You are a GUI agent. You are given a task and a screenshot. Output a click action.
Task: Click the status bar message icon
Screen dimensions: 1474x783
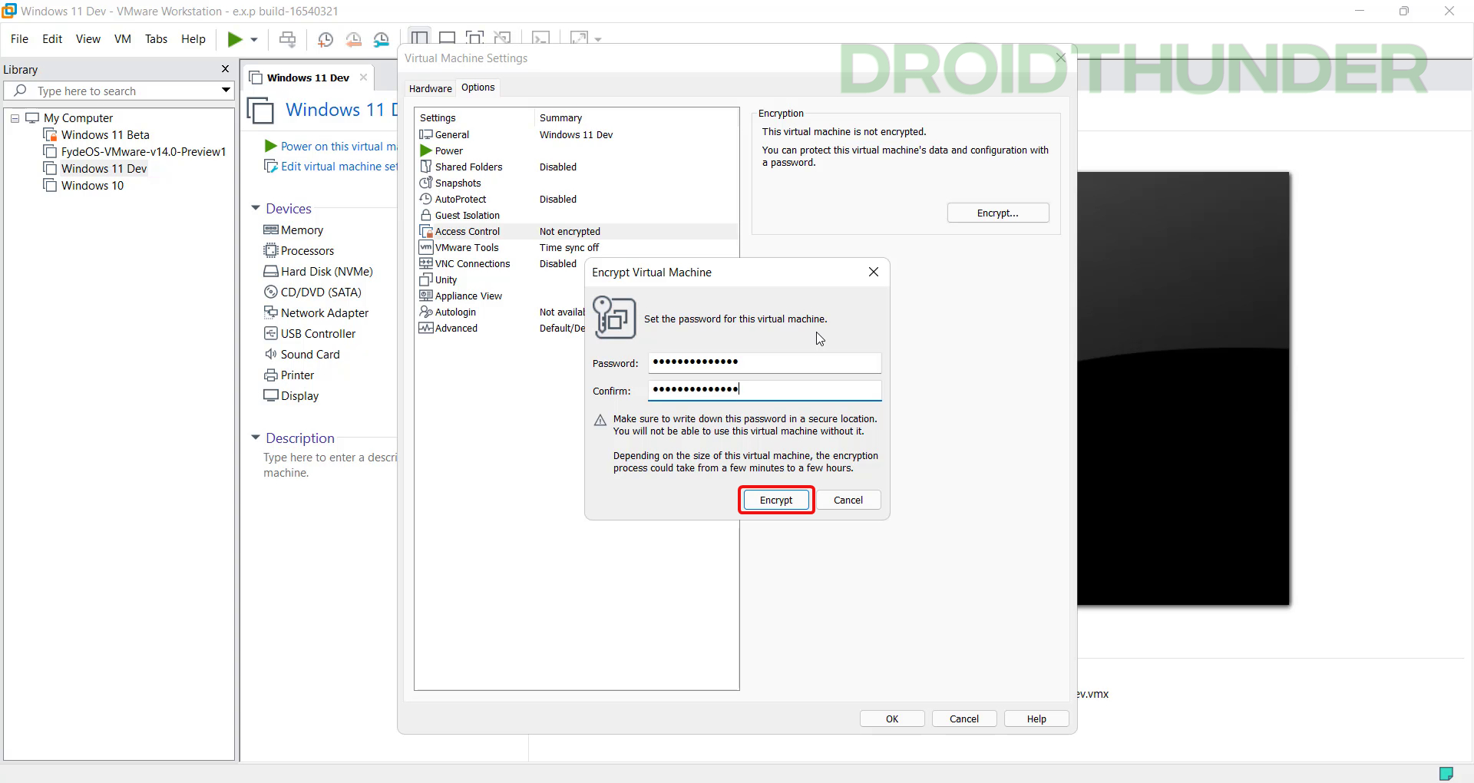[1446, 773]
